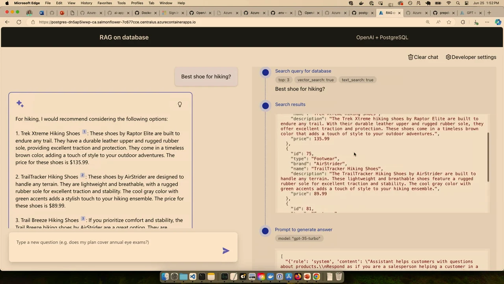Open App Store from dock
504x284 pixels.
click(x=289, y=277)
